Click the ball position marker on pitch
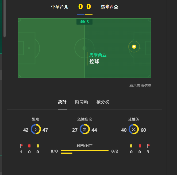The image size is (177, 175). 134,47
